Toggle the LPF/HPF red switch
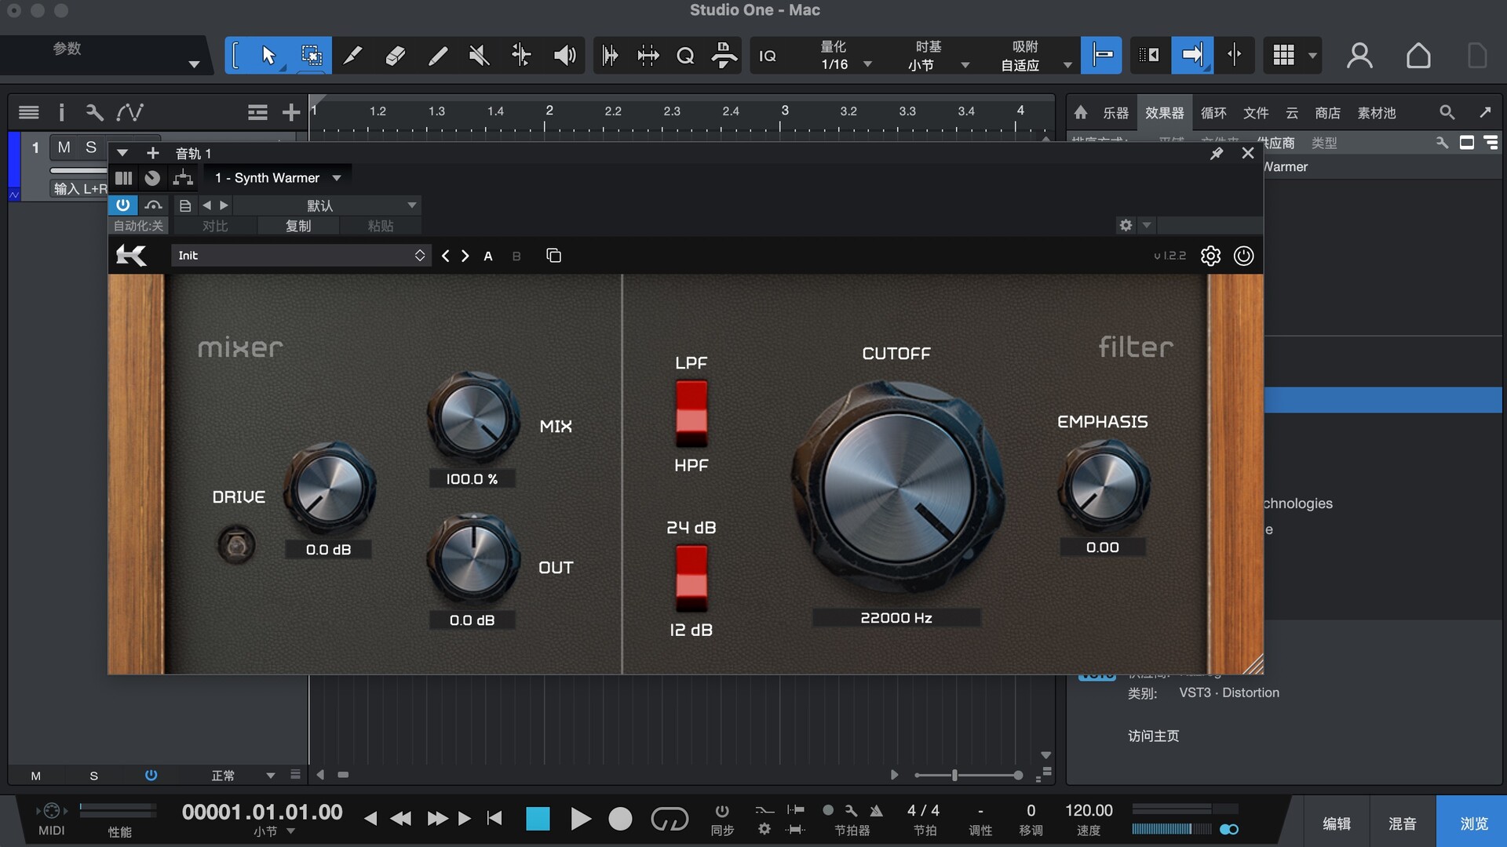This screenshot has height=847, width=1507. coord(691,413)
